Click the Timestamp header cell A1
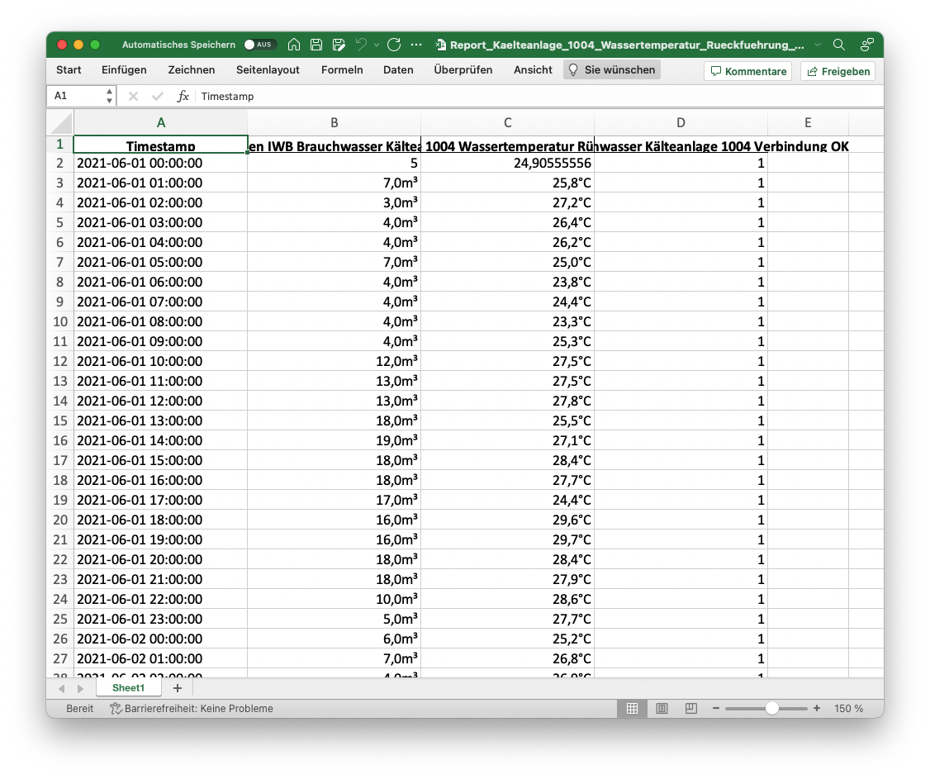 click(x=161, y=145)
